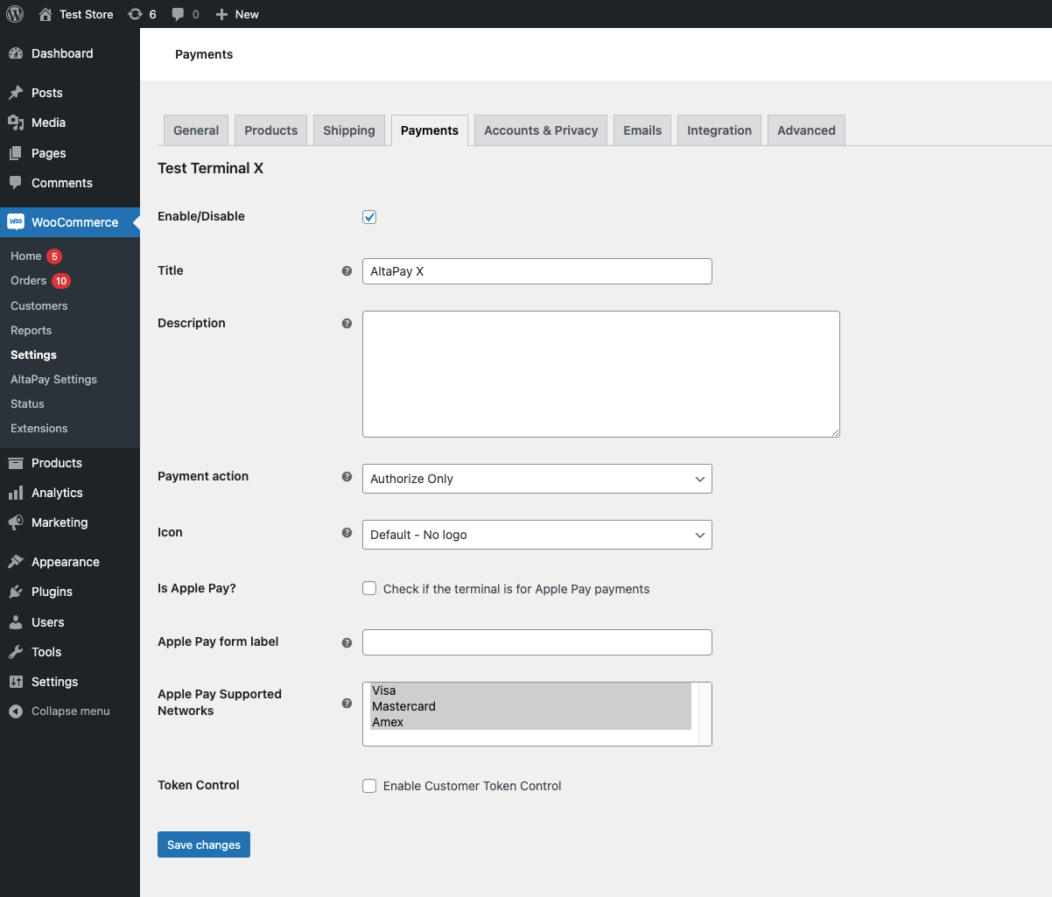Click the Test Store home icon
Screen dimensions: 1052x897
click(46, 14)
